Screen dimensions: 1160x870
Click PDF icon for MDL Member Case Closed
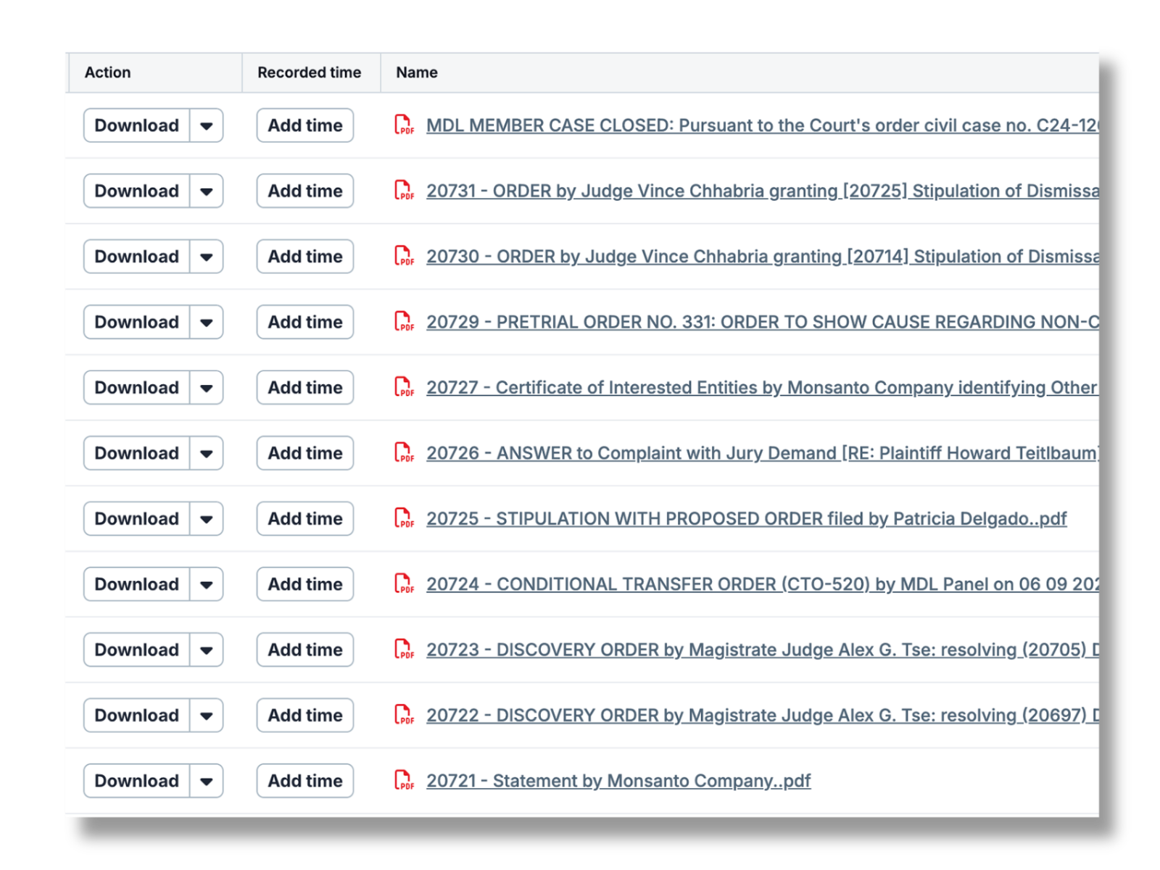click(404, 125)
